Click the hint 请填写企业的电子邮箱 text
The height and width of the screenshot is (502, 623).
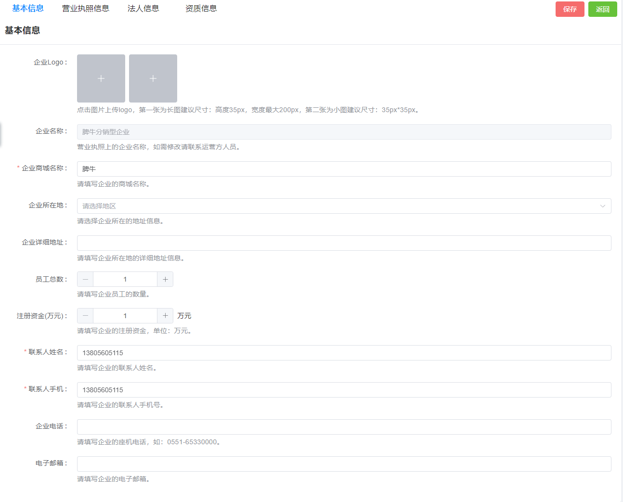pyautogui.click(x=115, y=479)
